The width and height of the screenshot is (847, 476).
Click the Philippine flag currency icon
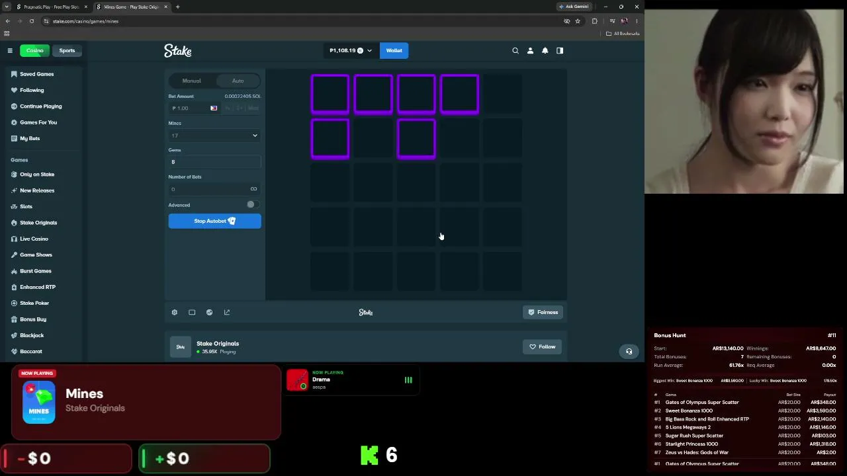(214, 108)
